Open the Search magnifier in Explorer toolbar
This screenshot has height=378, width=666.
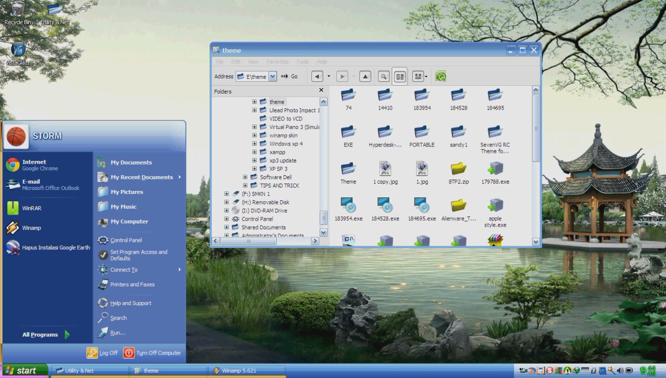[384, 76]
